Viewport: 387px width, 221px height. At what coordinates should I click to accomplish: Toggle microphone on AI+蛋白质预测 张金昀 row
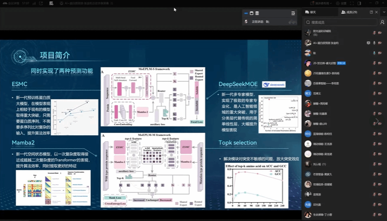coord(374,43)
